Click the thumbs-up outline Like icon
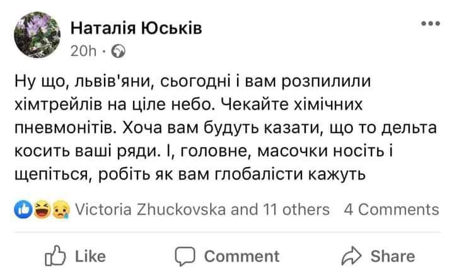 click(x=55, y=255)
